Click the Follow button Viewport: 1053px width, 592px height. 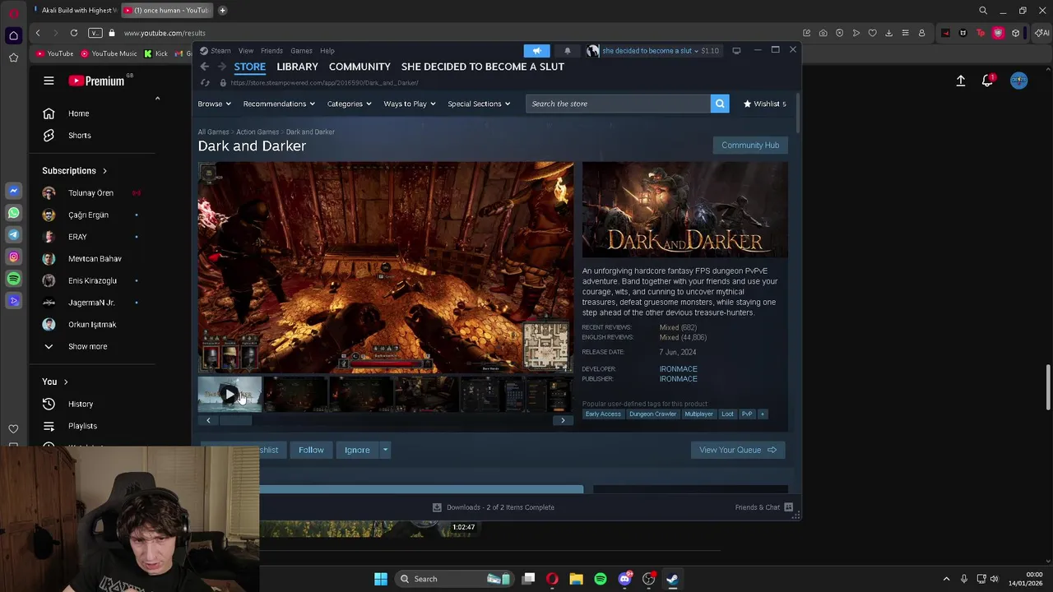(x=311, y=450)
